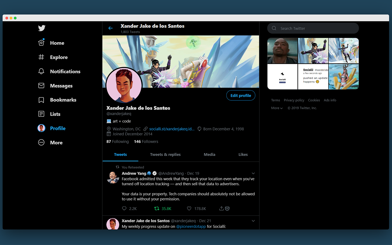The width and height of the screenshot is (392, 245).
Task: Switch to the Likes tab
Action: [x=243, y=154]
